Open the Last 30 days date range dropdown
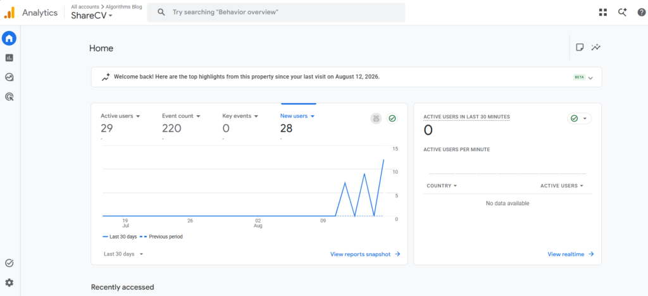Viewport: 648px width, 296px height. (x=123, y=254)
